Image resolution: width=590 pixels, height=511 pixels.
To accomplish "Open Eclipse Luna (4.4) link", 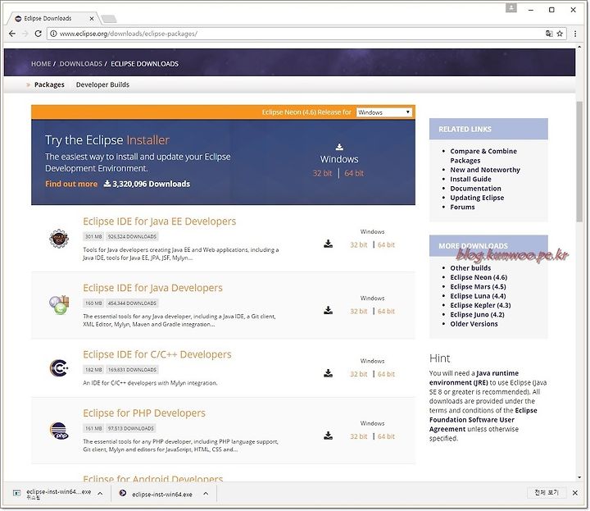I will pos(478,296).
